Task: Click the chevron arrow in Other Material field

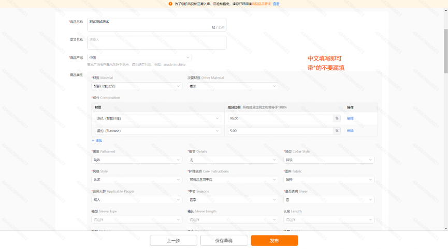Action: 274,86
